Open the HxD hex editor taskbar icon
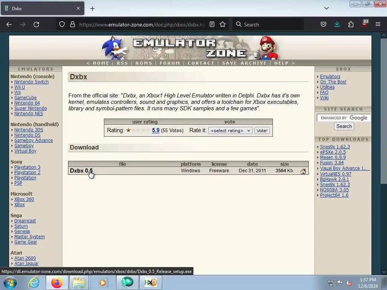The width and height of the screenshot is (387, 290). point(151,282)
